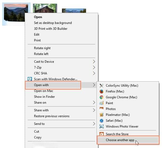Select the log cabin thumbnail
Image resolution: width=163 pixels, height=148 pixels.
45,8
